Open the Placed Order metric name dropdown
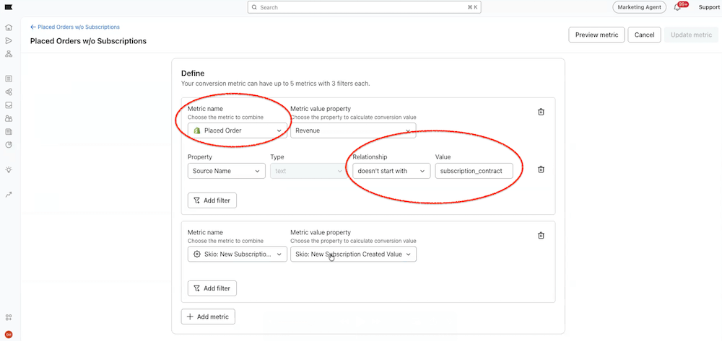 [x=238, y=130]
